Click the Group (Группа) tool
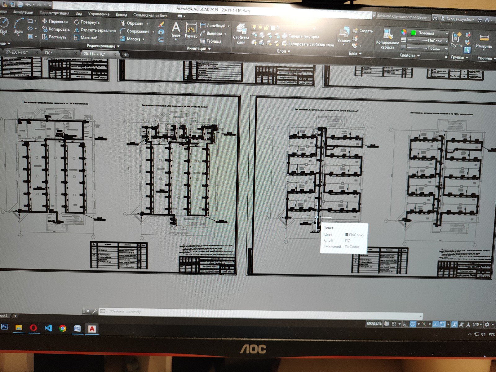The image size is (496, 372). tap(456, 39)
